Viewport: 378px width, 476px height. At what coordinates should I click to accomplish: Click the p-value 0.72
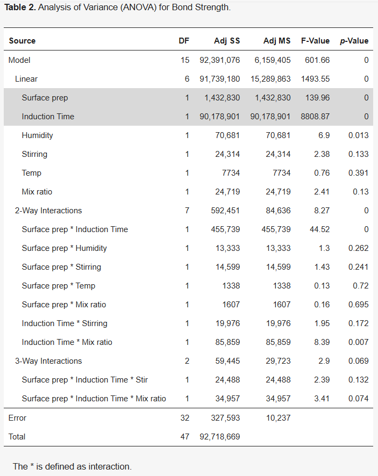click(x=361, y=286)
